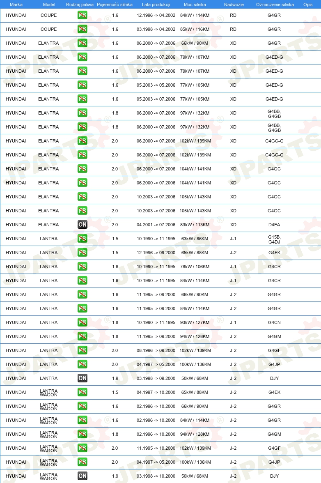Select date cell 12.1996 -> 04.2002

coord(156,16)
